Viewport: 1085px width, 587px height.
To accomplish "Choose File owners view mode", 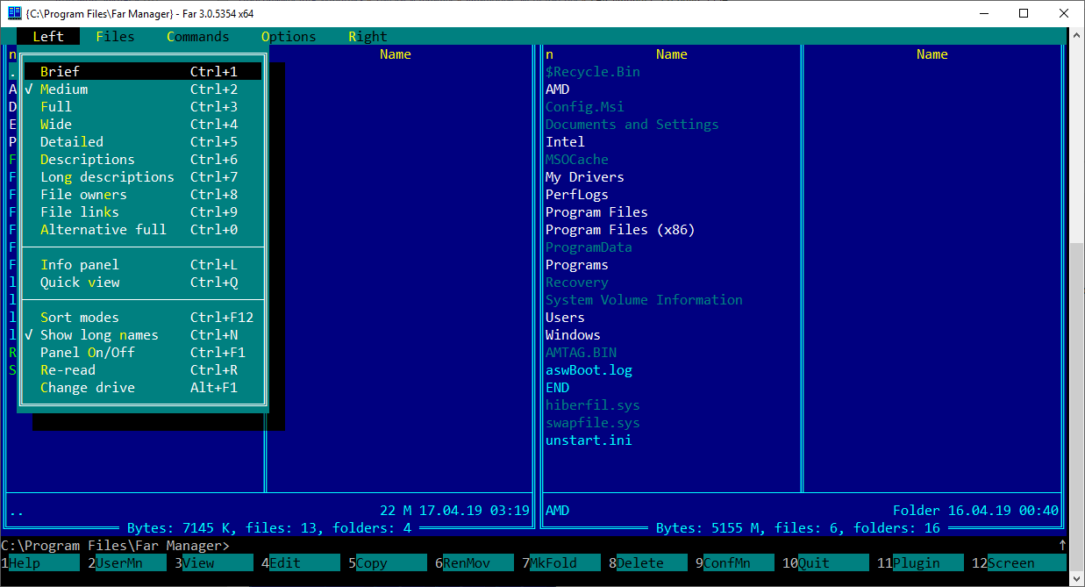I will (x=143, y=195).
